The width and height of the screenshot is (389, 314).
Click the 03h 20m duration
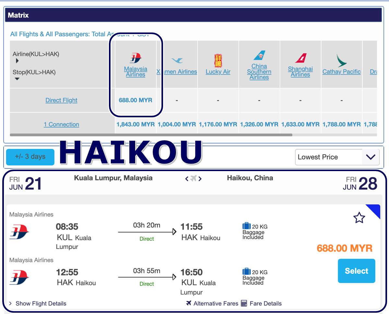147,225
